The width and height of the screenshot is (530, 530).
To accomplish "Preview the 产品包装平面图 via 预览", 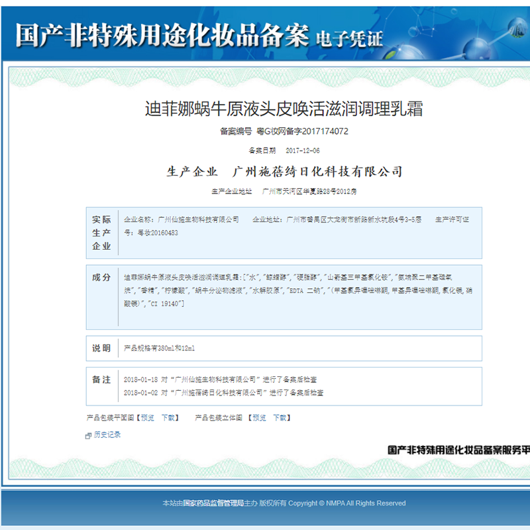I will point(147,418).
